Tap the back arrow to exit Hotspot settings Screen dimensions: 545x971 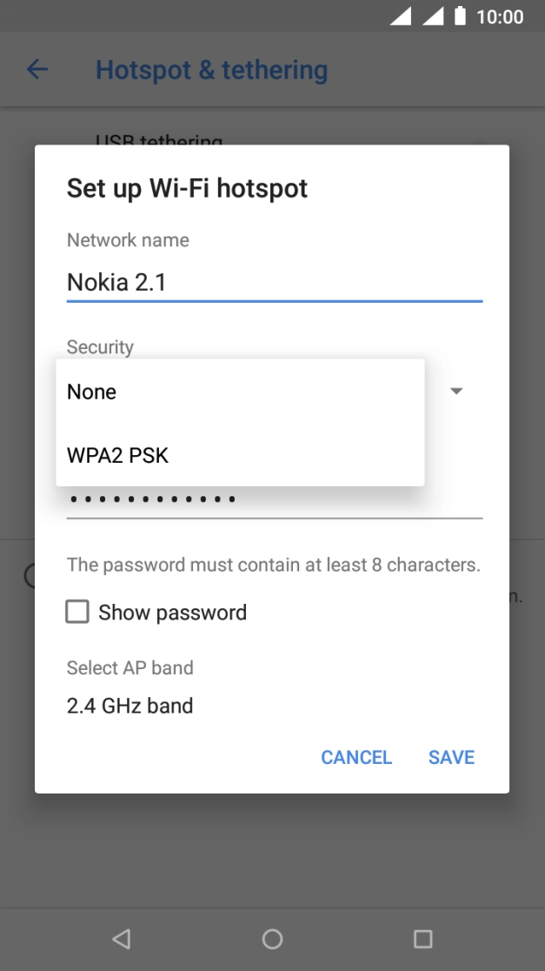click(37, 70)
